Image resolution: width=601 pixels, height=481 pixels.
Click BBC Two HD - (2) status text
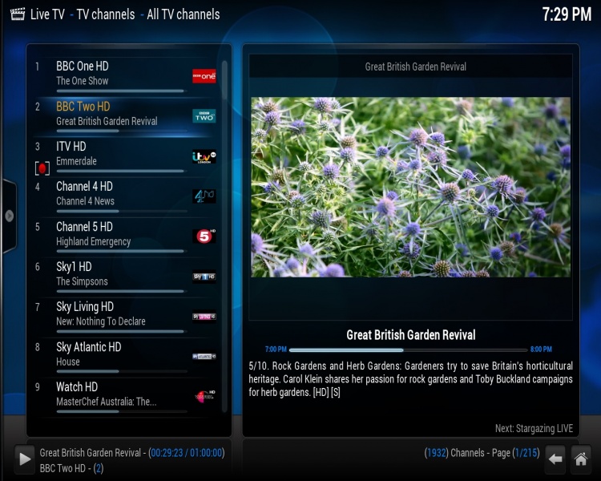coord(71,468)
